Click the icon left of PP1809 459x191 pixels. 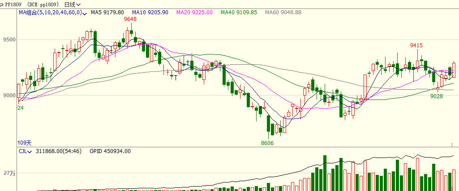click(2, 4)
